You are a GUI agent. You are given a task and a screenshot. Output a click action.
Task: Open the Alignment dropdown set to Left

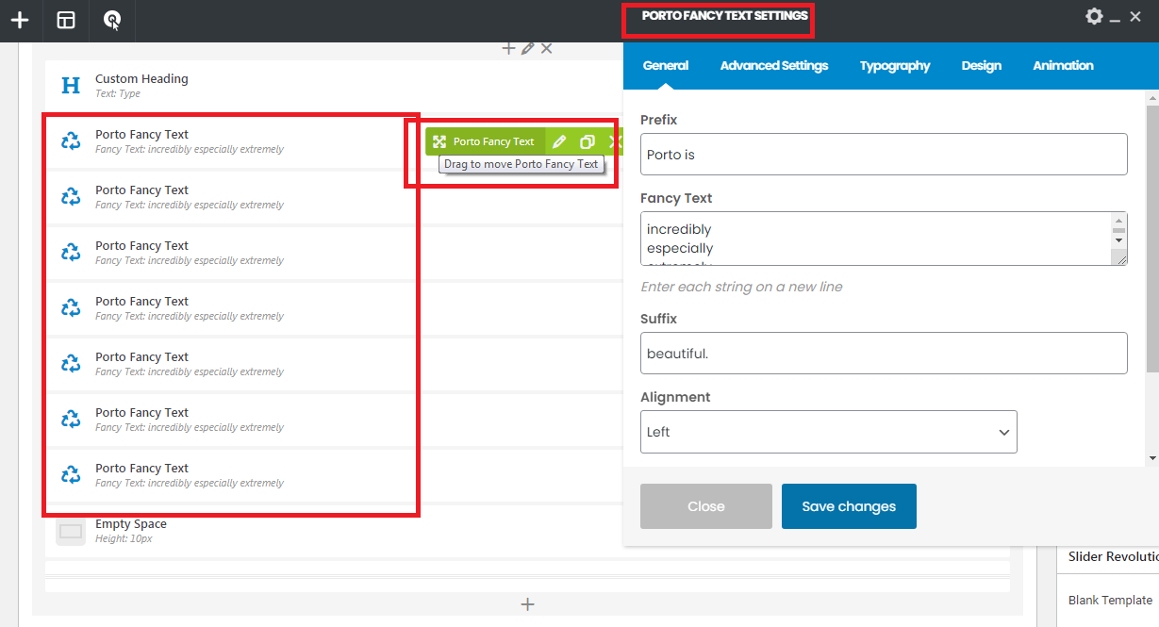tap(828, 432)
